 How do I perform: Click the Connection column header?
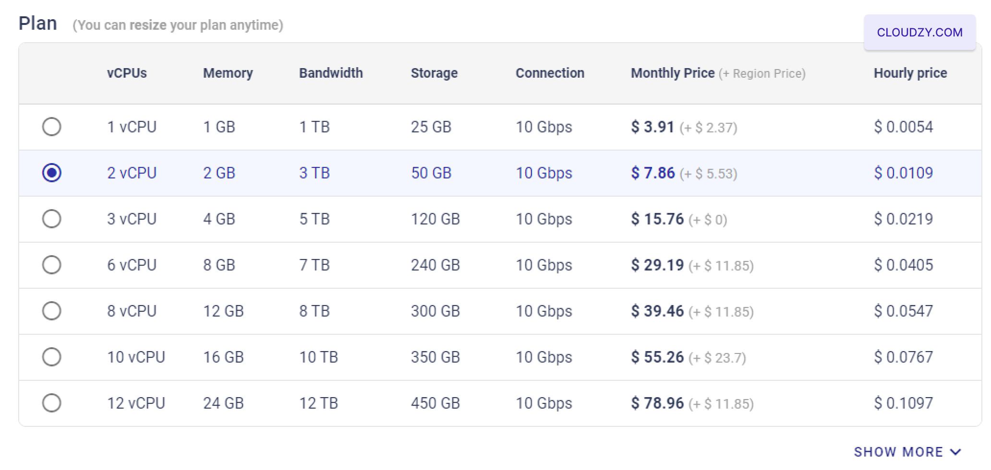550,73
